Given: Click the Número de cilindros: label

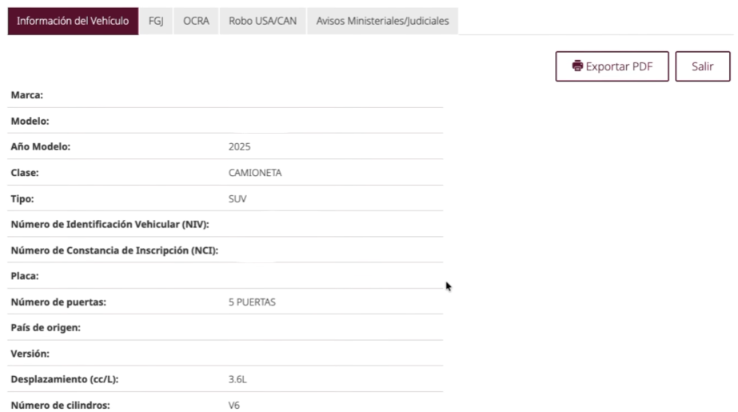Looking at the screenshot, I should [60, 406].
